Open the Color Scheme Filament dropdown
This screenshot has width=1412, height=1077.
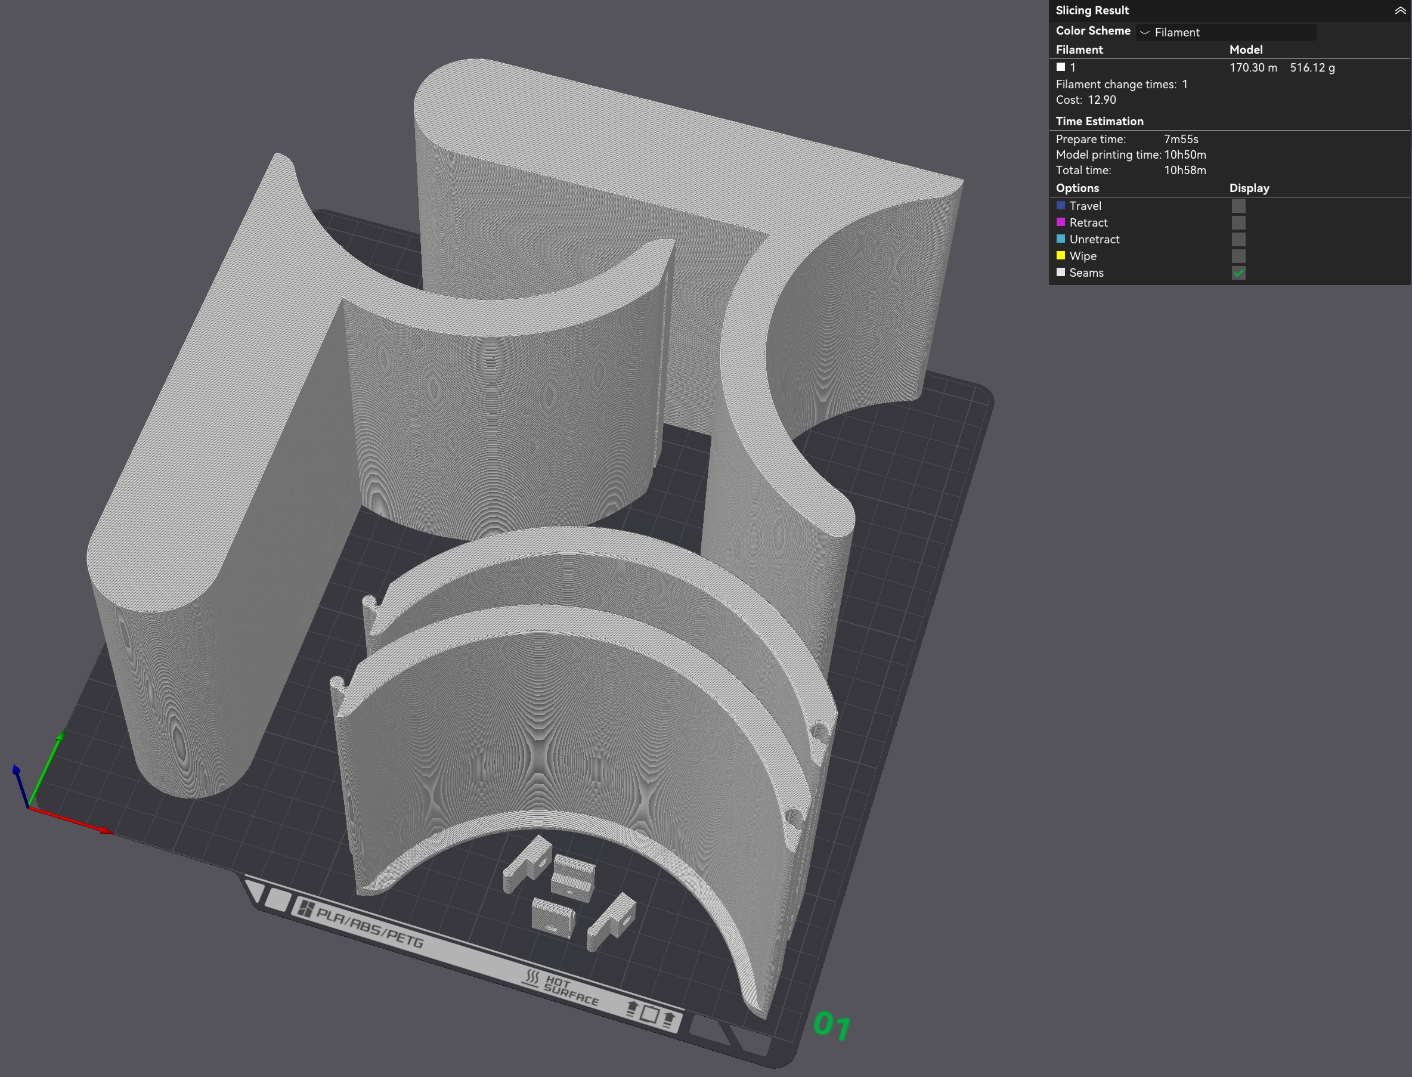[1225, 32]
